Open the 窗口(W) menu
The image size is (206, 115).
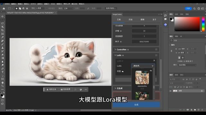point(74,4)
